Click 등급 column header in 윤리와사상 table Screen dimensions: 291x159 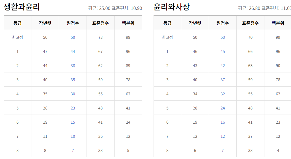(167, 23)
